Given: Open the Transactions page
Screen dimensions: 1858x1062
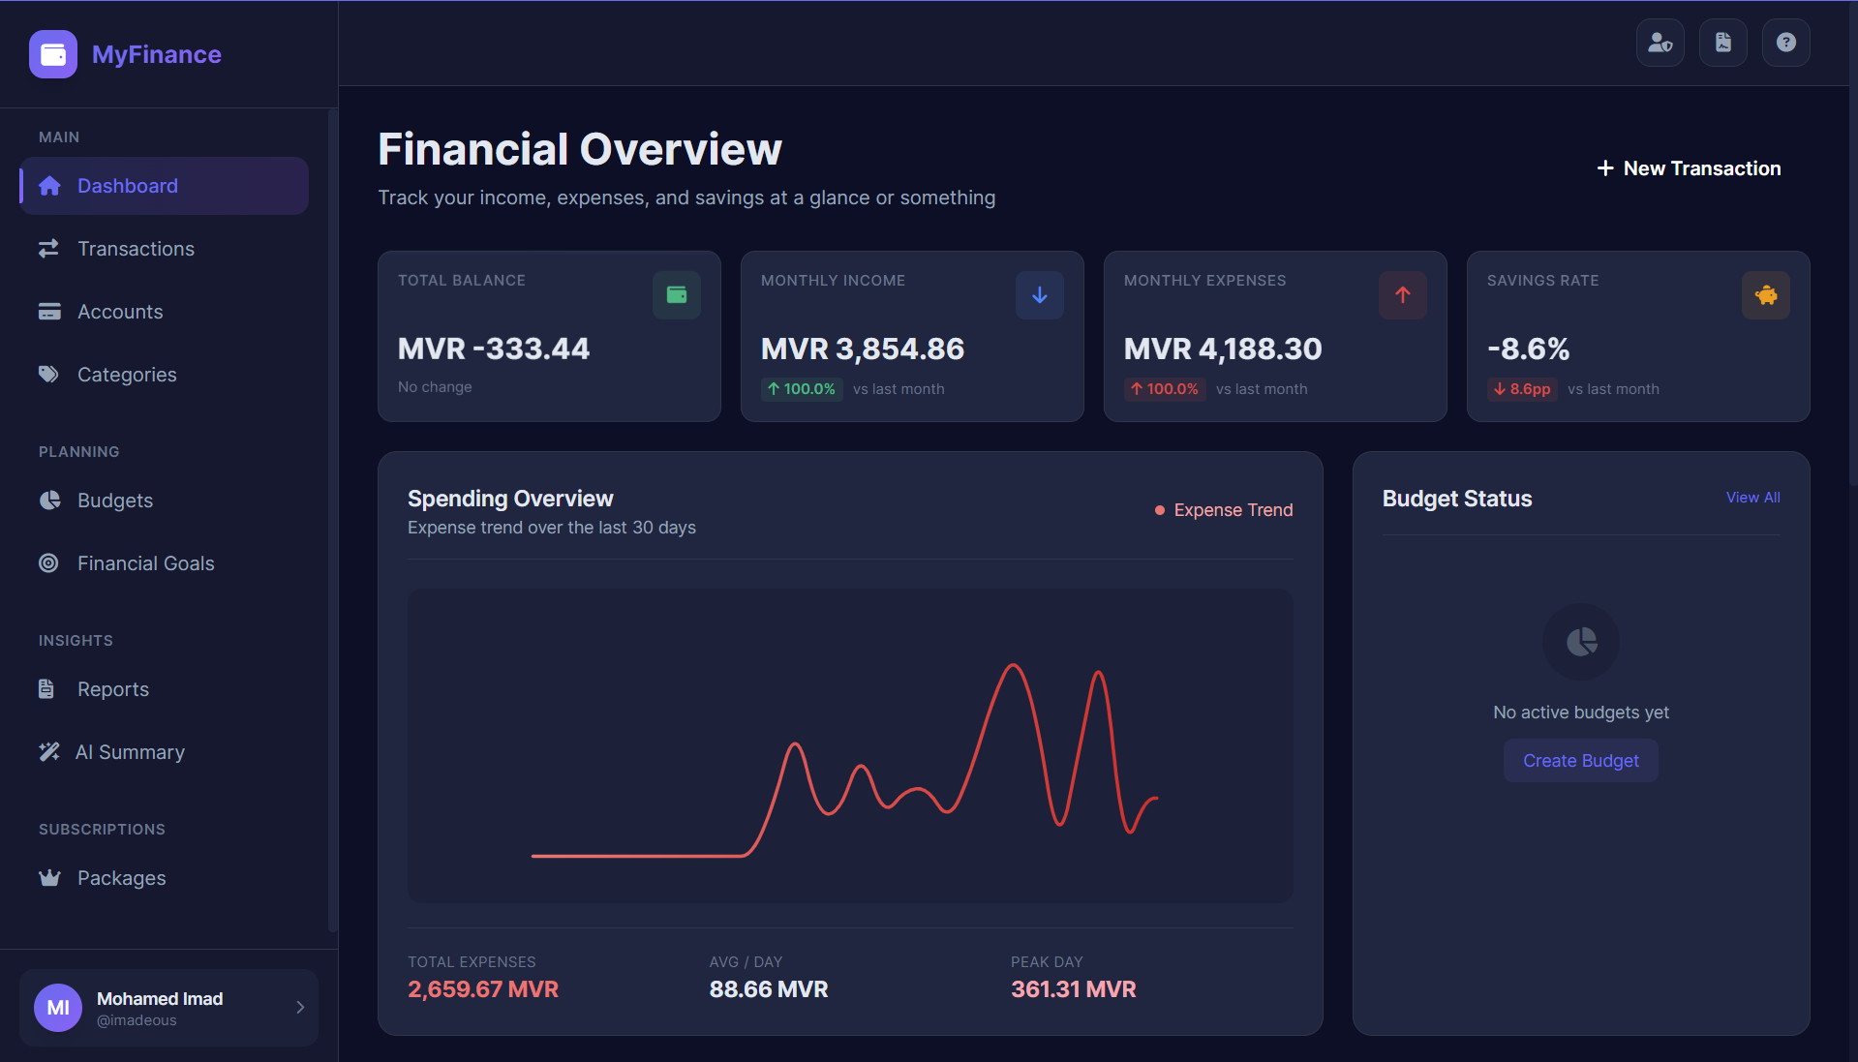Looking at the screenshot, I should click(136, 248).
